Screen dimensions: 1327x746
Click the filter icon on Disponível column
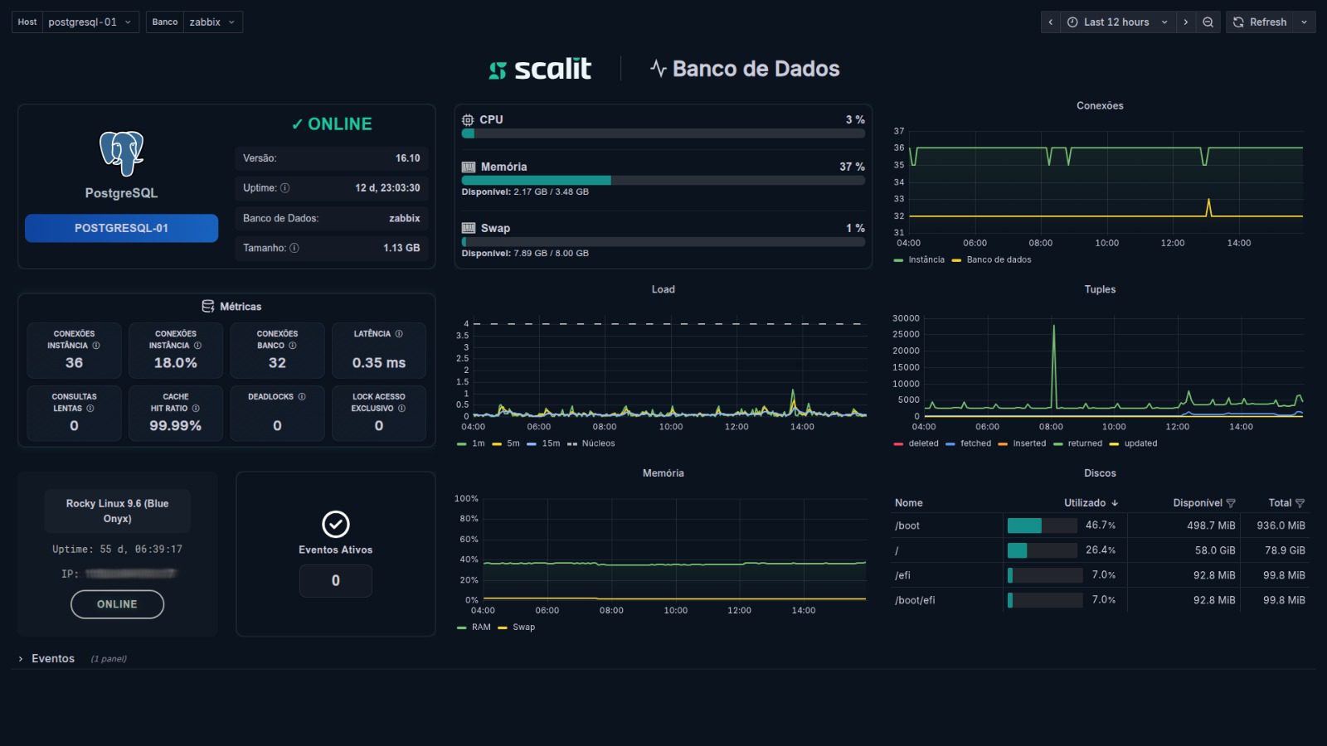[x=1231, y=503]
